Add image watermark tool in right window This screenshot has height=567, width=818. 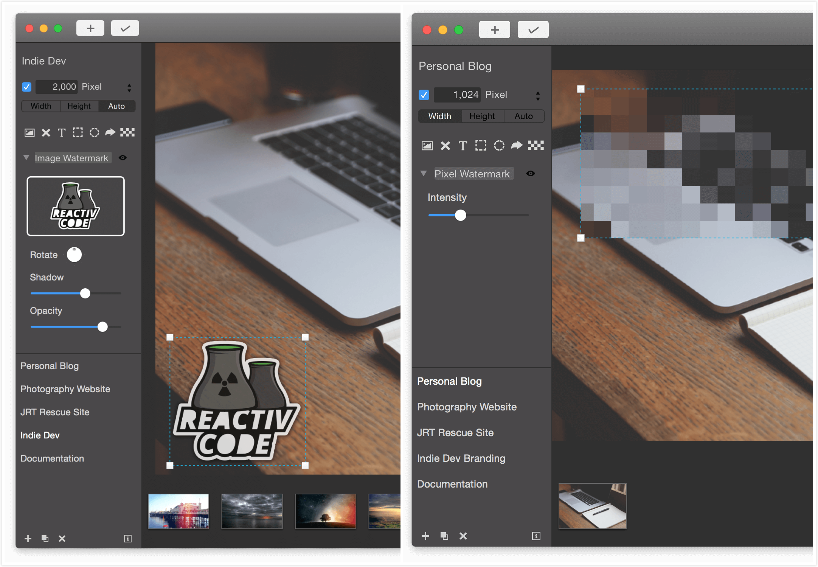(x=427, y=146)
